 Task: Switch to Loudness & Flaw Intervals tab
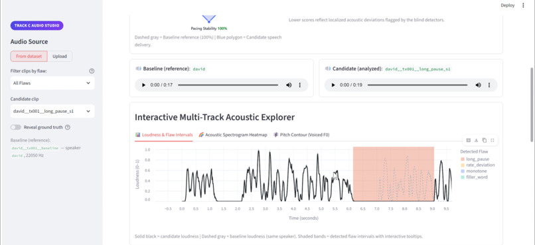[164, 135]
